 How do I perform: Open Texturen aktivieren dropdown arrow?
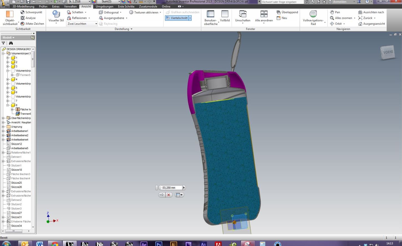[x=160, y=12]
